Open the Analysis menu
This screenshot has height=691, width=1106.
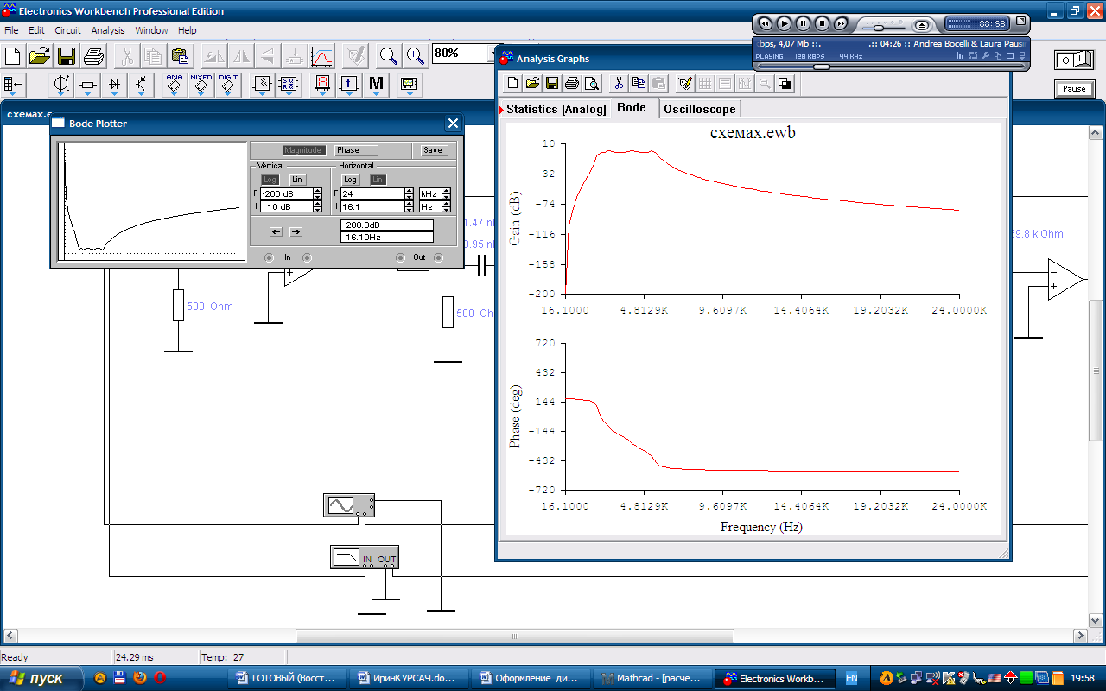click(x=108, y=30)
